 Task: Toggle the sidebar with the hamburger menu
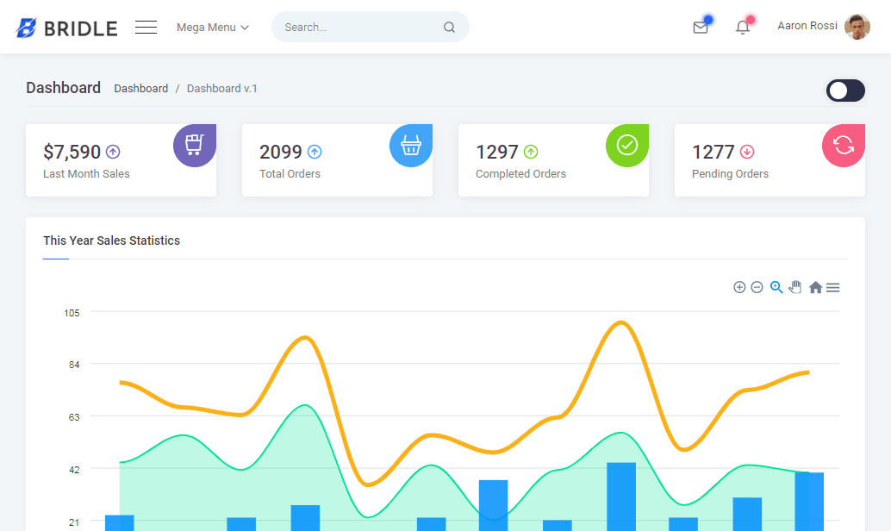(146, 27)
